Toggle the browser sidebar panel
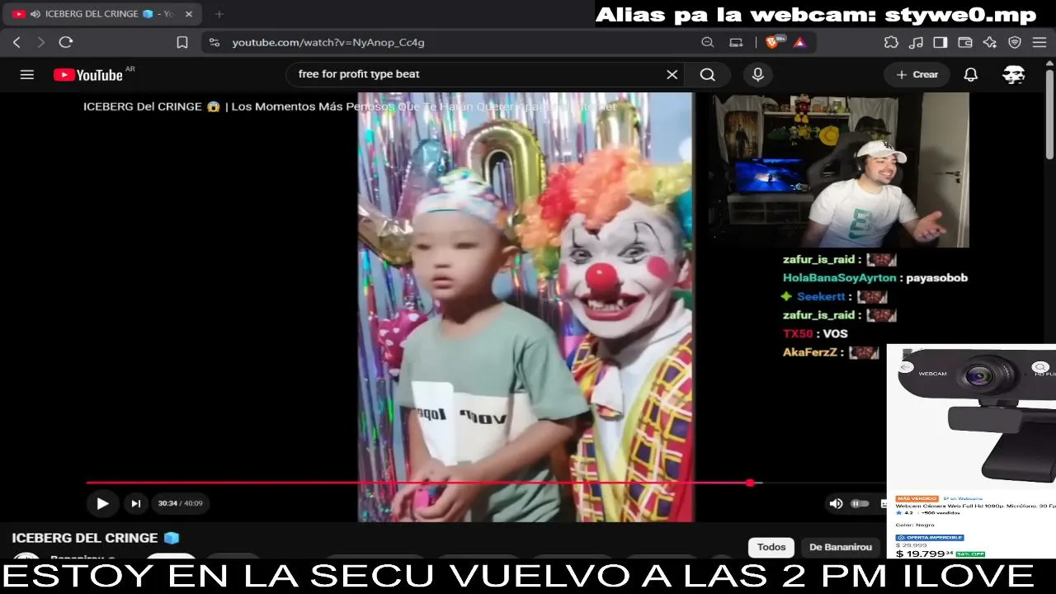 pyautogui.click(x=940, y=42)
